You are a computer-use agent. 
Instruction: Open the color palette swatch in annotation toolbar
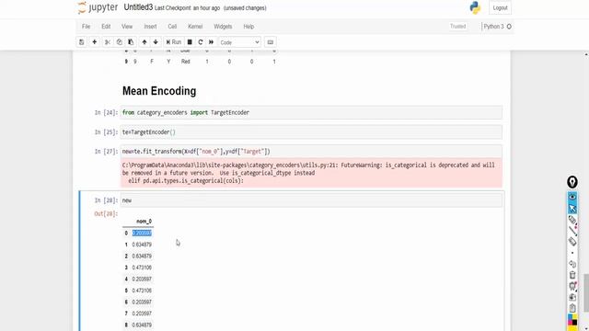point(572,321)
